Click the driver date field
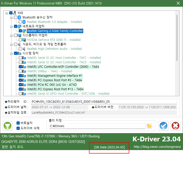Image resolution: width=183 pixels, height=174 pixels. pyautogui.click(x=59, y=107)
